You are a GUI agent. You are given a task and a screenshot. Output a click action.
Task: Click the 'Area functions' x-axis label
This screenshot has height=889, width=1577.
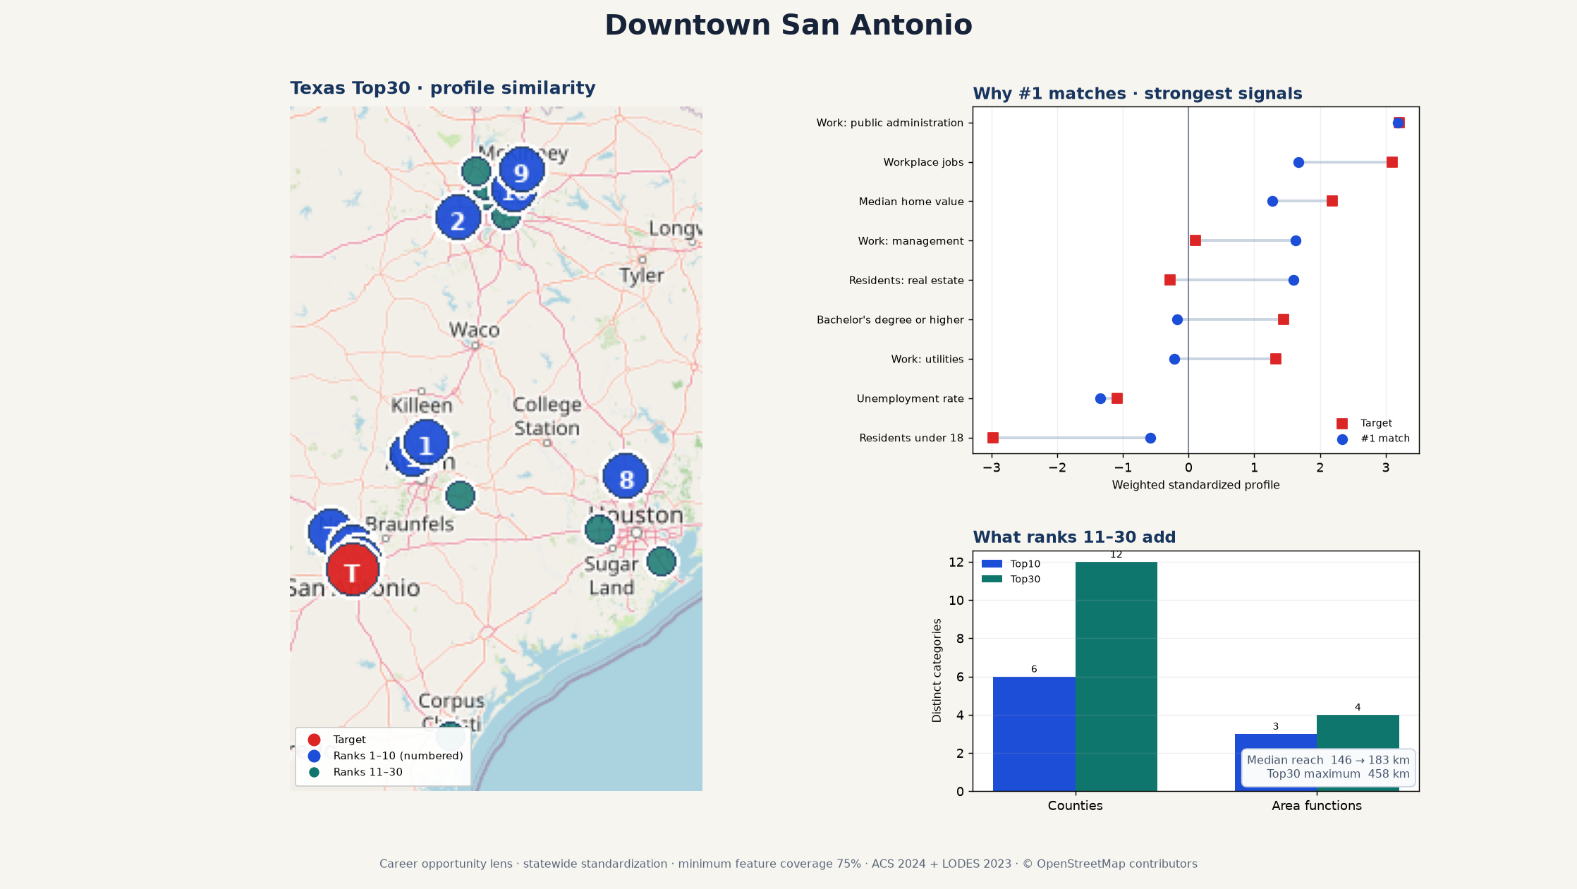(x=1317, y=806)
